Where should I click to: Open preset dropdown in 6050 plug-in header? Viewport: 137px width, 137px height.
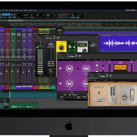pyautogui.click(x=49, y=37)
